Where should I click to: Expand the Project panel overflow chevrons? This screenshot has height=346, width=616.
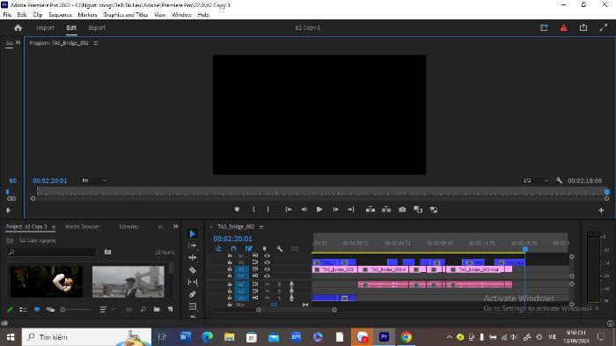click(x=175, y=226)
